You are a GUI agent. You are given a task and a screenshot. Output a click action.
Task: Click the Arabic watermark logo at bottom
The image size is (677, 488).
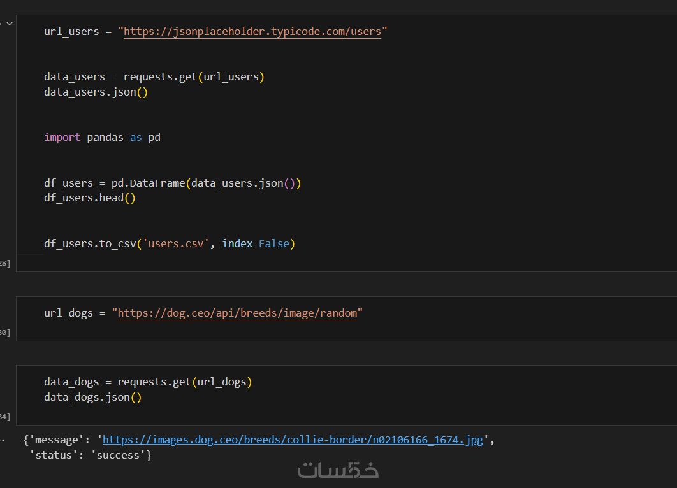tap(338, 470)
